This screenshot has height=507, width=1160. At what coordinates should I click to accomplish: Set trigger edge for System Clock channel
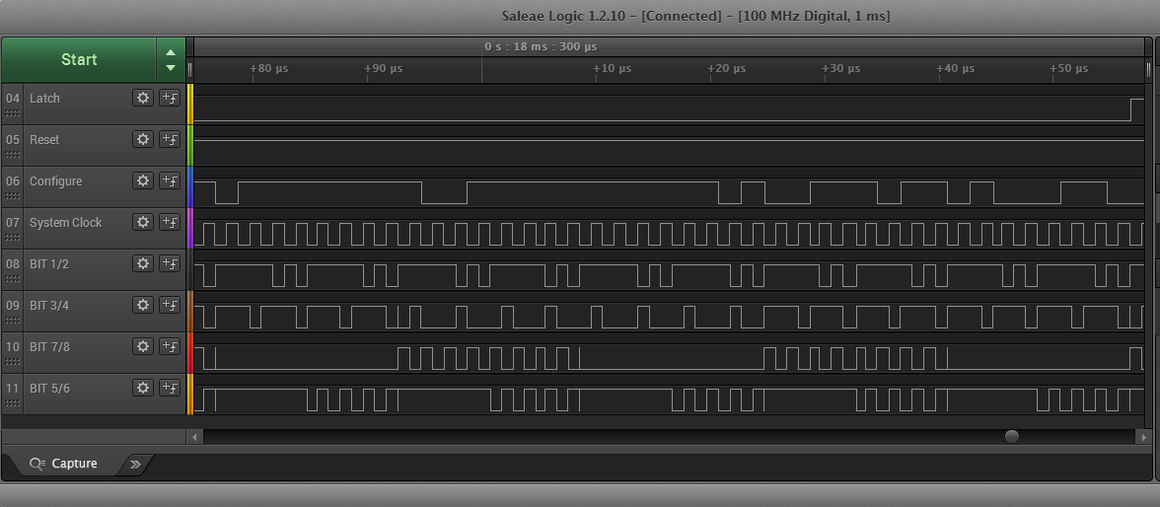click(x=170, y=222)
